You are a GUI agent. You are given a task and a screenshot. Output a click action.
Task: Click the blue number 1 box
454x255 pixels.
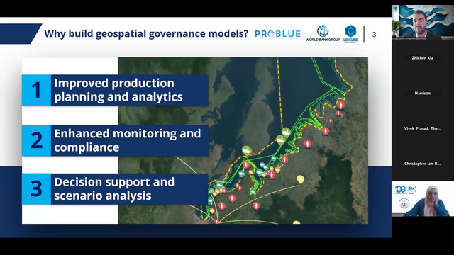coord(36,90)
